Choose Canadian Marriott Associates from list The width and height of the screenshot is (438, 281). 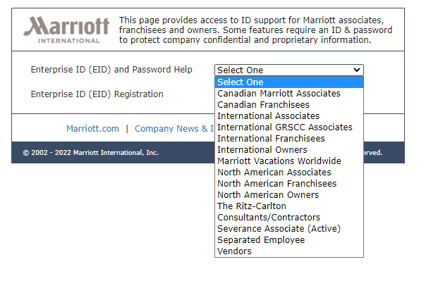click(x=289, y=94)
